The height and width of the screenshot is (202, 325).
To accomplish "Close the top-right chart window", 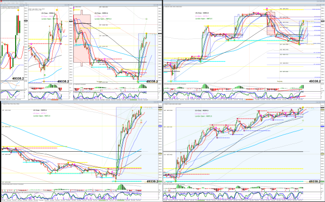I will point(323,5).
